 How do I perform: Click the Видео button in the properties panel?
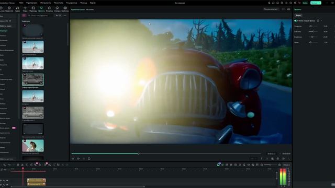pos(298,15)
